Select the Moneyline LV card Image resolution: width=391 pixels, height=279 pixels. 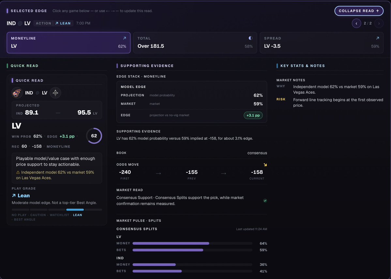68,43
